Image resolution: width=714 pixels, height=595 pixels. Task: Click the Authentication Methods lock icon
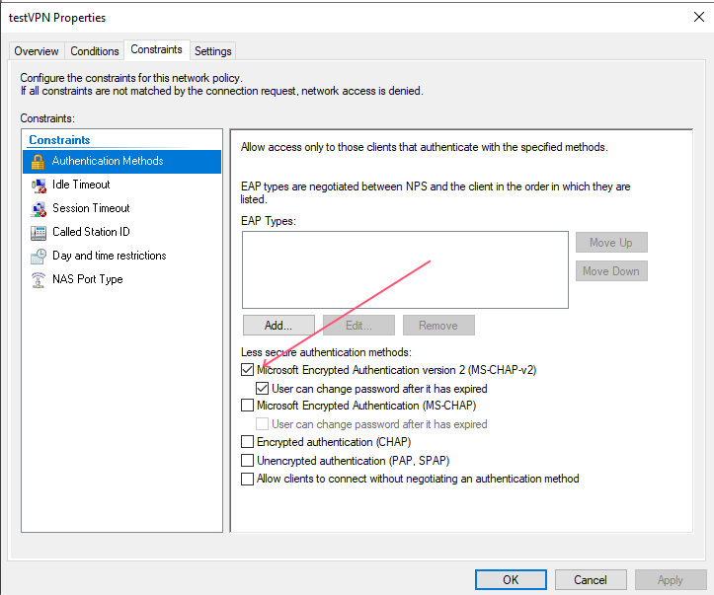(39, 161)
